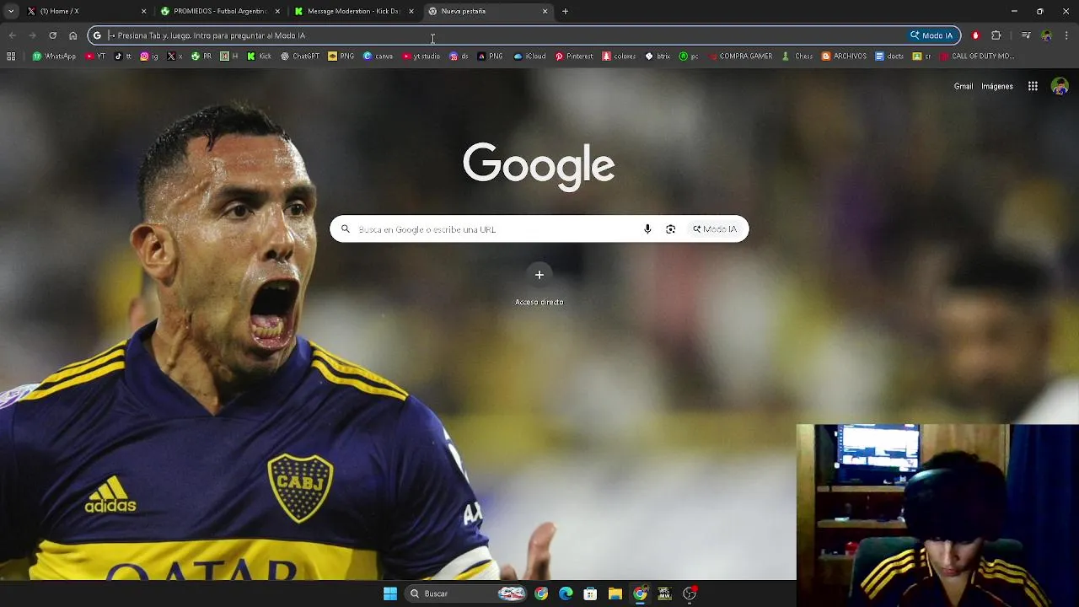Open the WhatsApp bookmark
The image size is (1079, 607).
(x=54, y=56)
